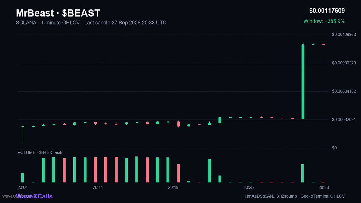Click the VOLUME · $34.8K peak label
The height and width of the screenshot is (203, 361).
click(x=40, y=152)
